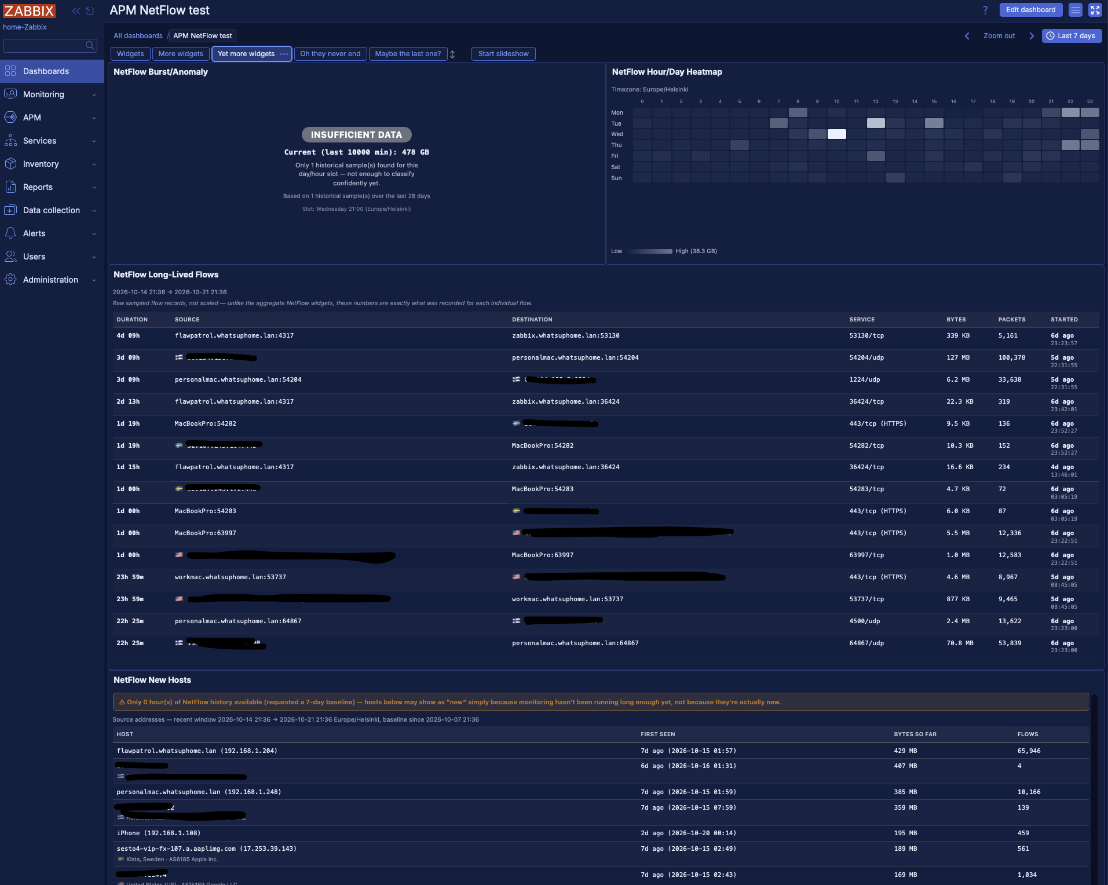Click the APM sidebar icon
Image resolution: width=1108 pixels, height=885 pixels.
point(10,117)
